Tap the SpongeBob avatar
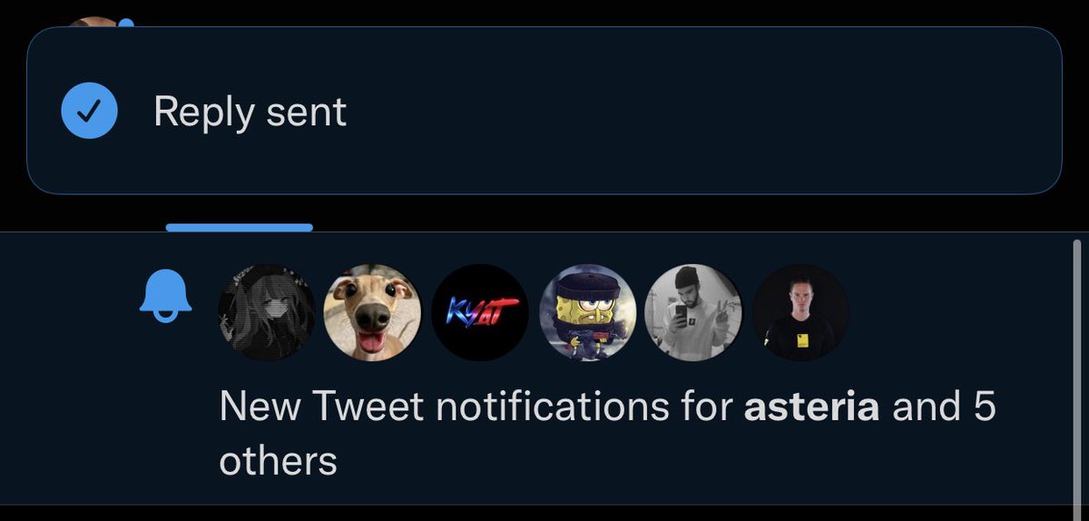 coord(587,312)
